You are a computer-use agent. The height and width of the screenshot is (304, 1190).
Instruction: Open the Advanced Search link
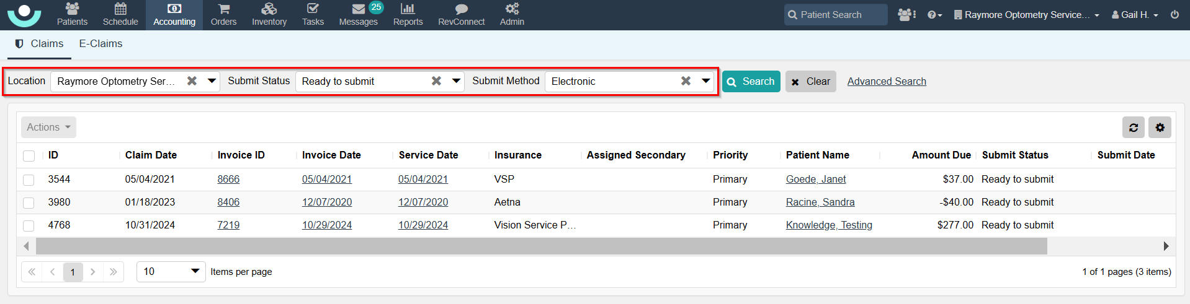pyautogui.click(x=887, y=82)
